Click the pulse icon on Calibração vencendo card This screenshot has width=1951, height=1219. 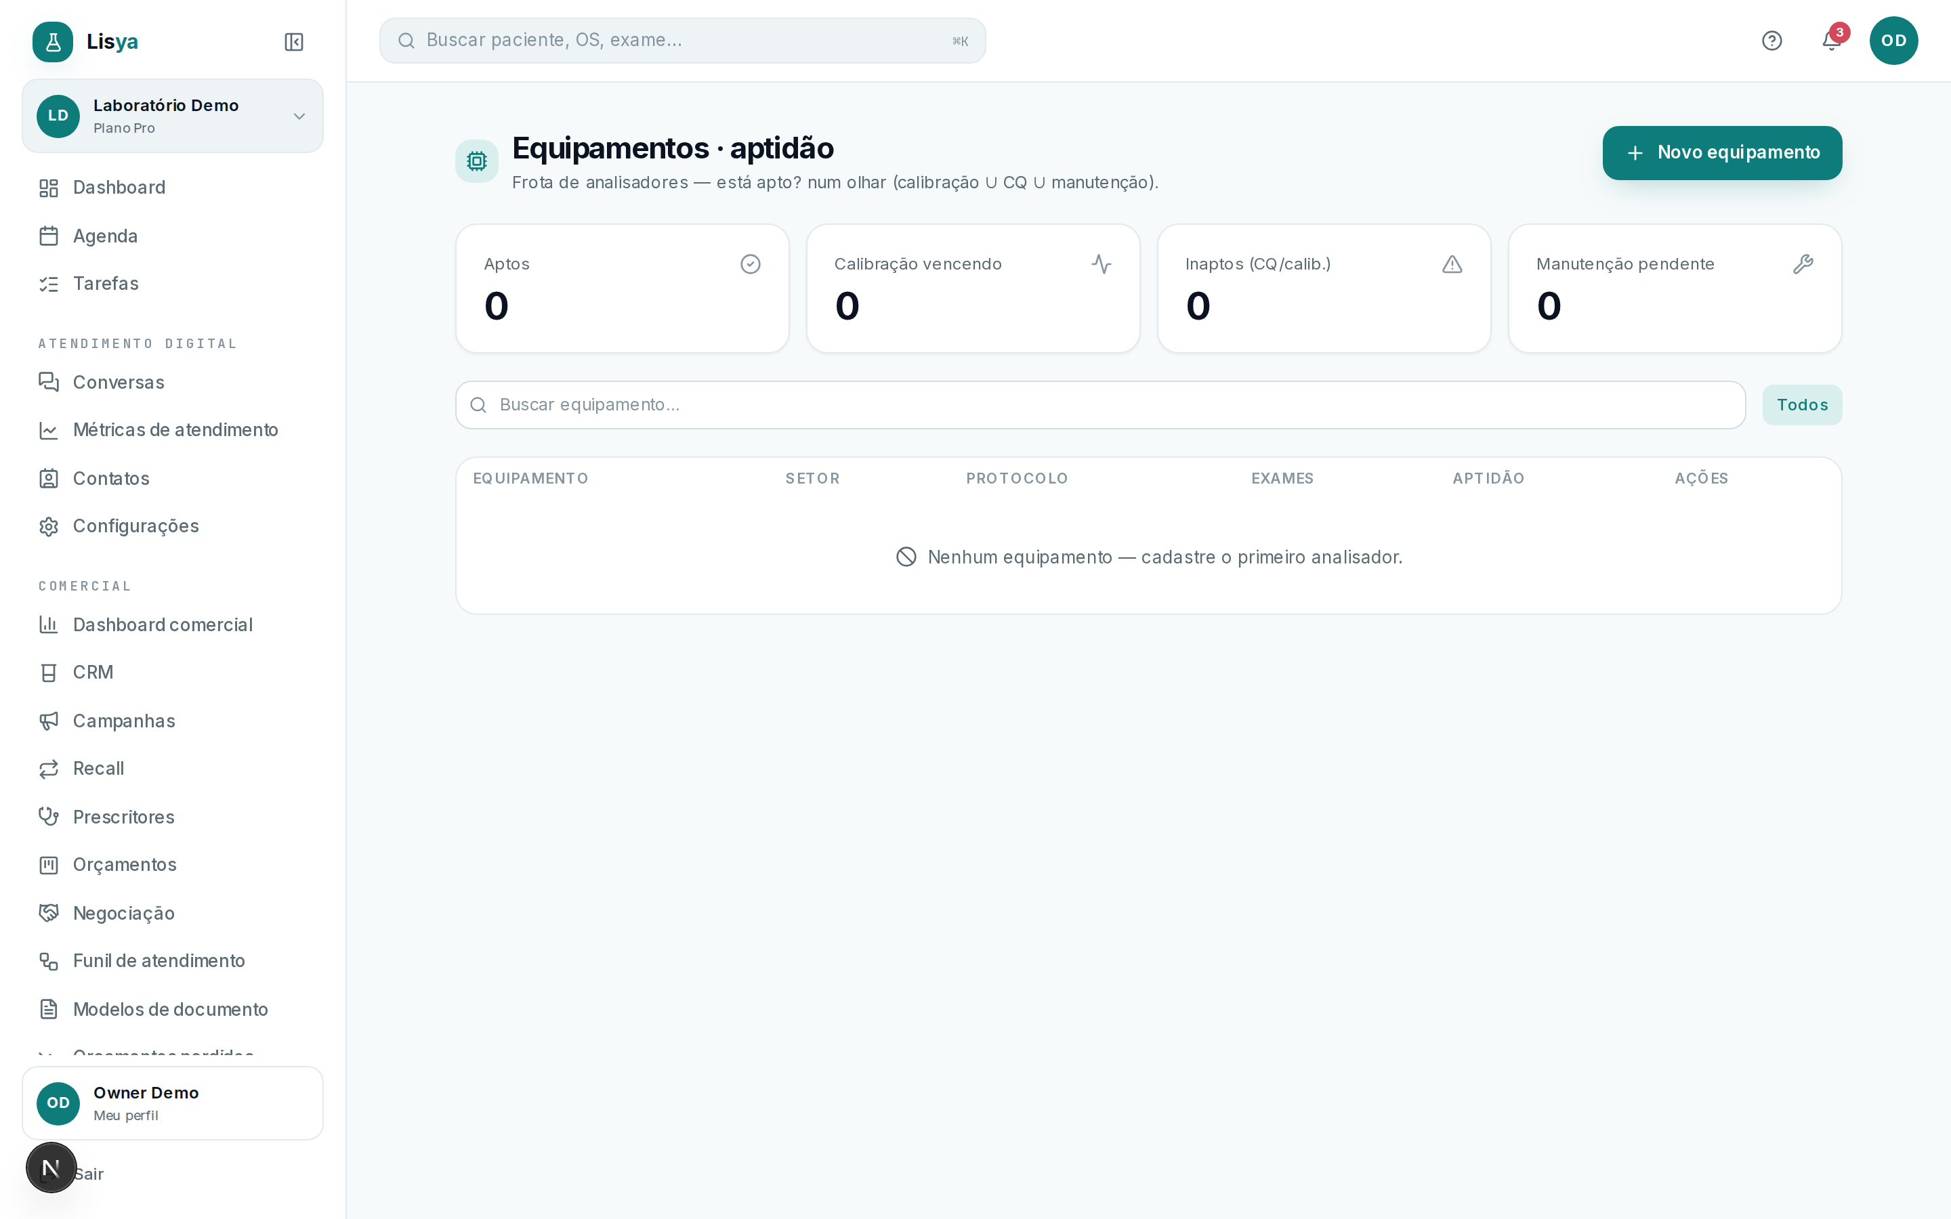[1102, 264]
